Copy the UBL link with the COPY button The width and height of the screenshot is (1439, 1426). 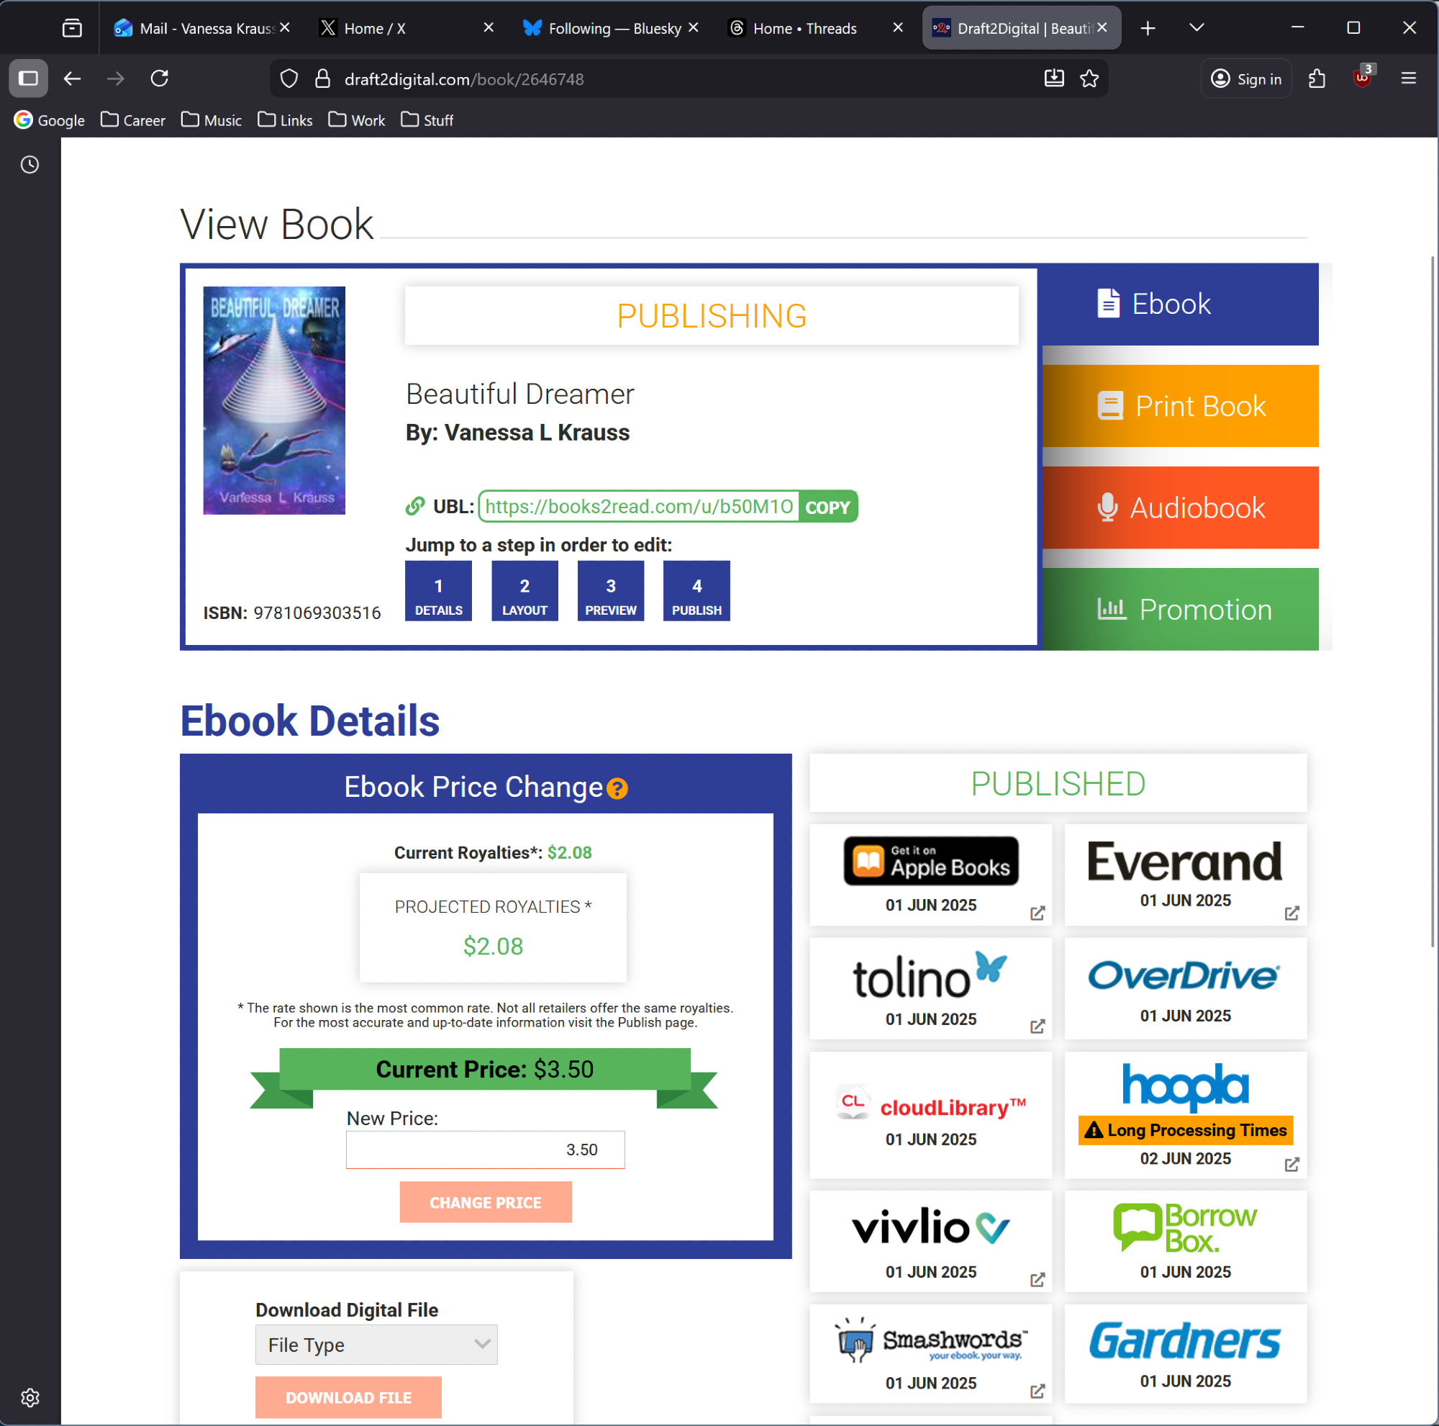pos(827,507)
